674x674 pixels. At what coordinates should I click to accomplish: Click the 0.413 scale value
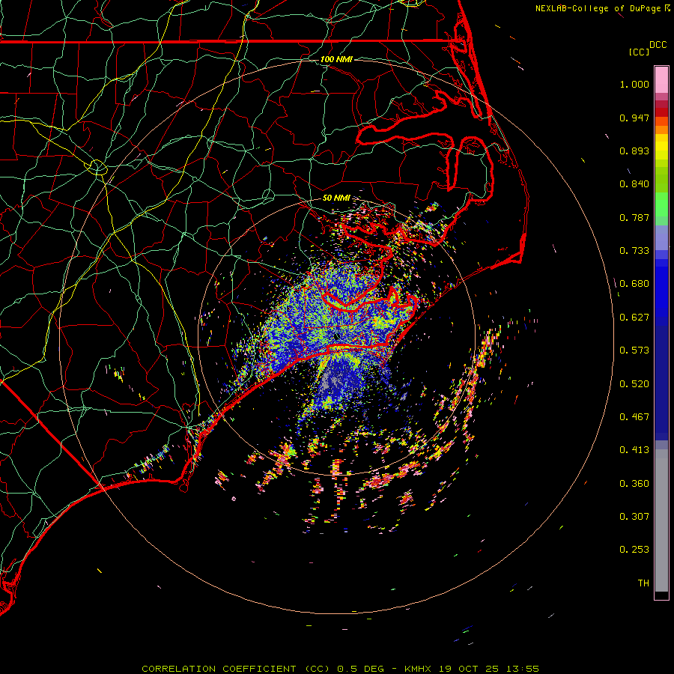tap(634, 450)
